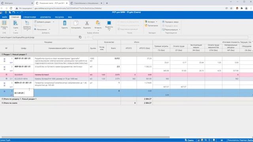Open the Начисления dropdown arrow

coord(49,30)
